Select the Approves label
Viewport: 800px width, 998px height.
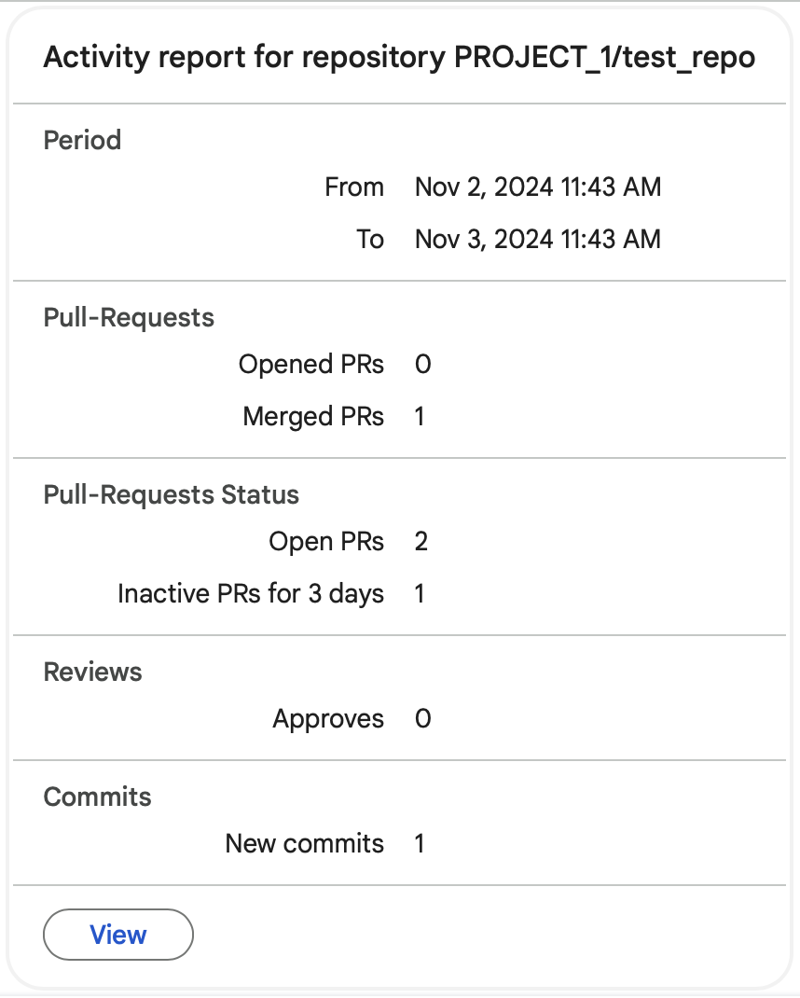[328, 718]
